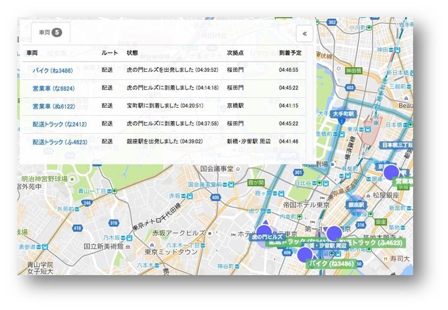This screenshot has height=310, width=448.
Task: Click the 虎の門ヒルズ map marker
Action: tap(267, 237)
